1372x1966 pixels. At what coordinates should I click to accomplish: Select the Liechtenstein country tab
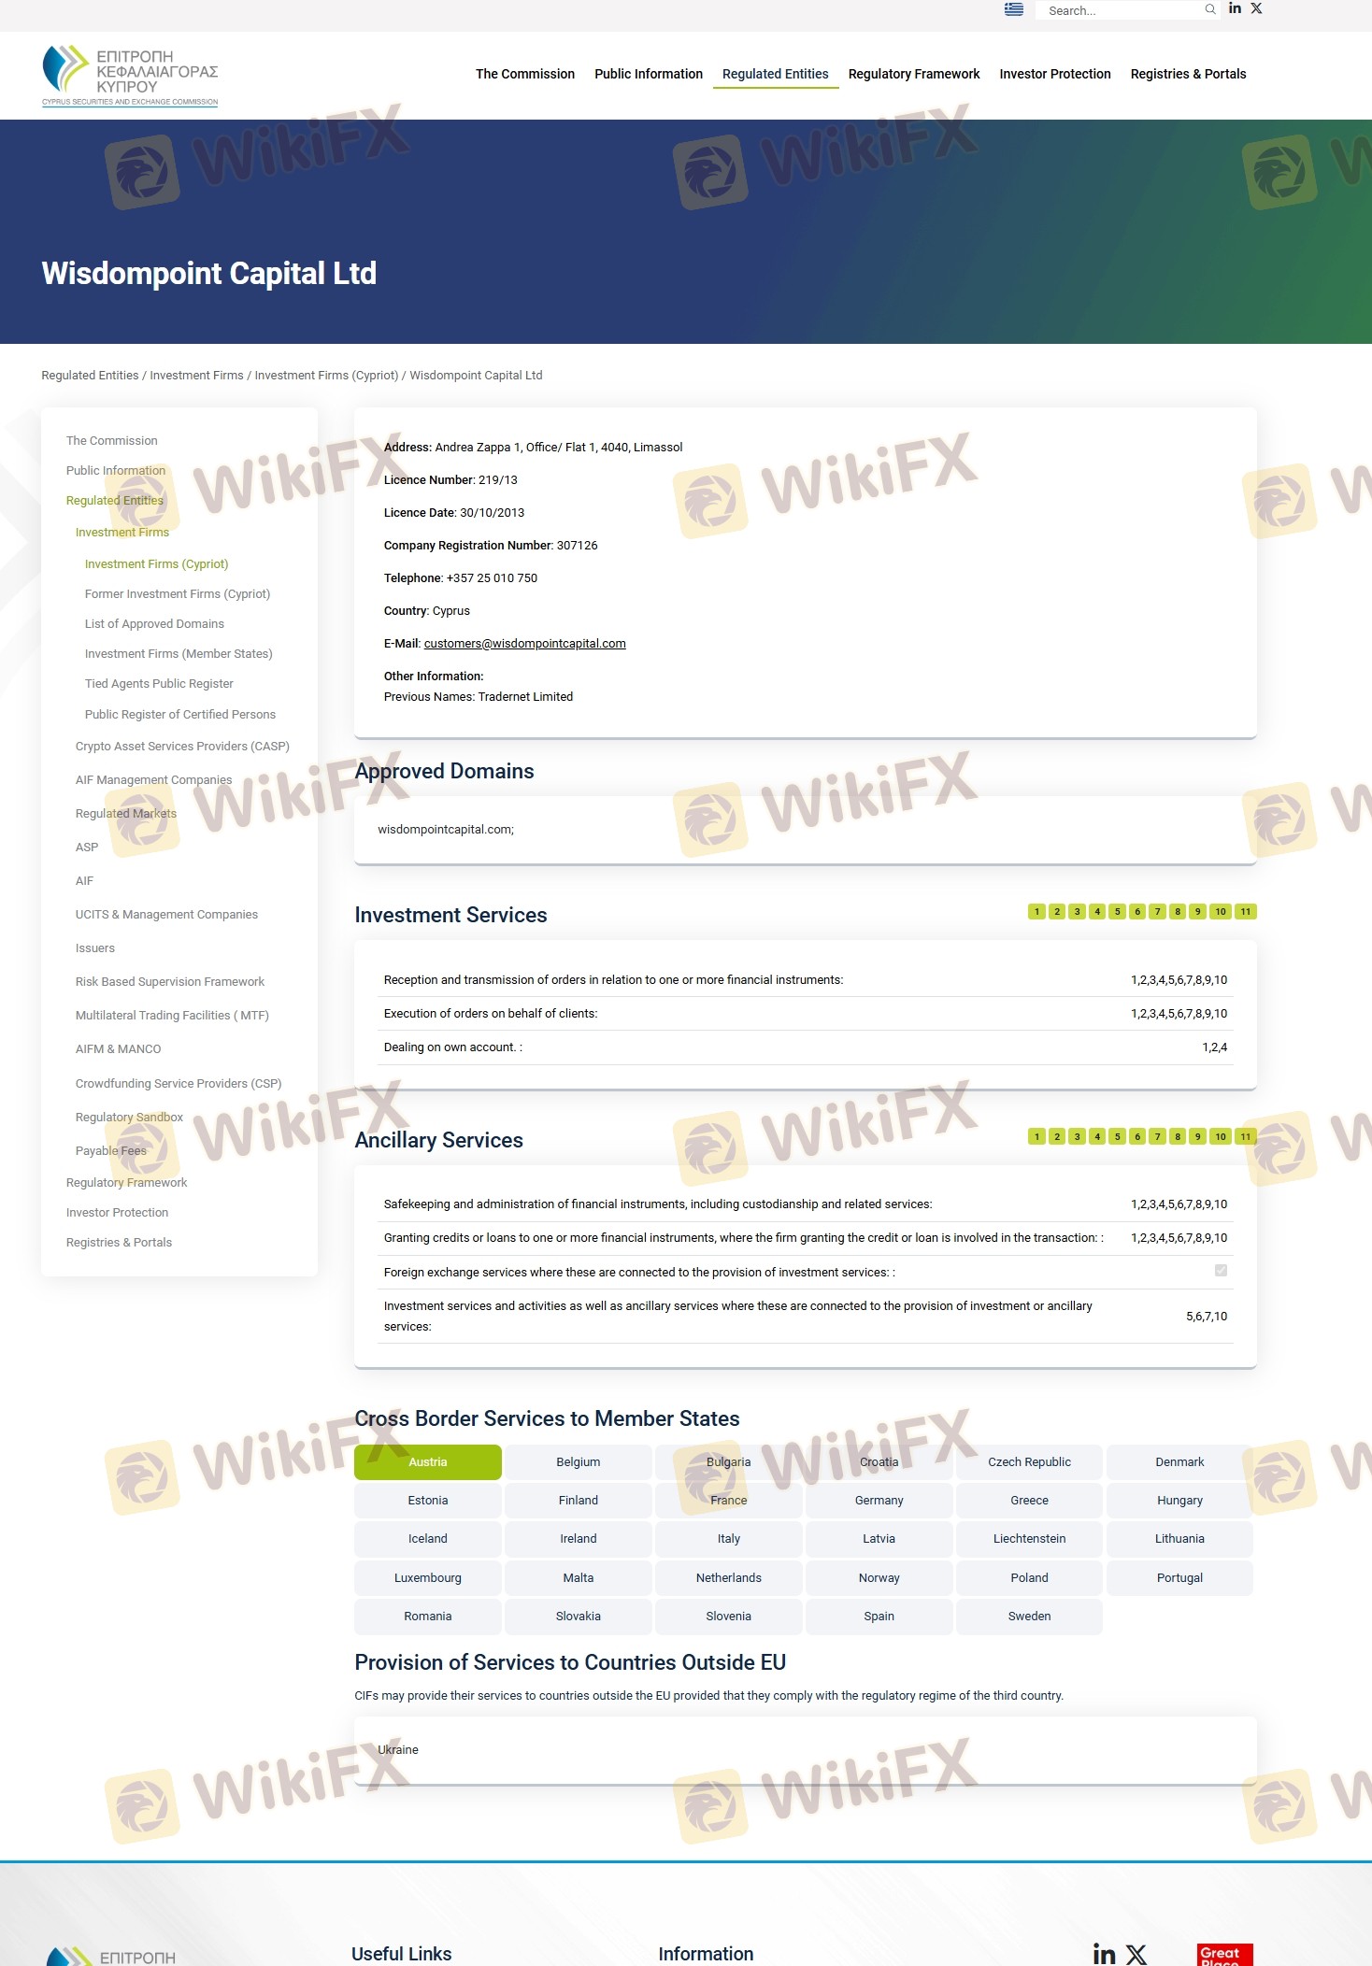pos(1030,1539)
